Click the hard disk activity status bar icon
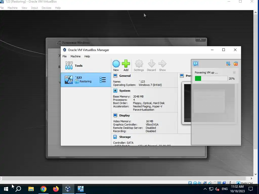259x194 pixels. point(190,183)
